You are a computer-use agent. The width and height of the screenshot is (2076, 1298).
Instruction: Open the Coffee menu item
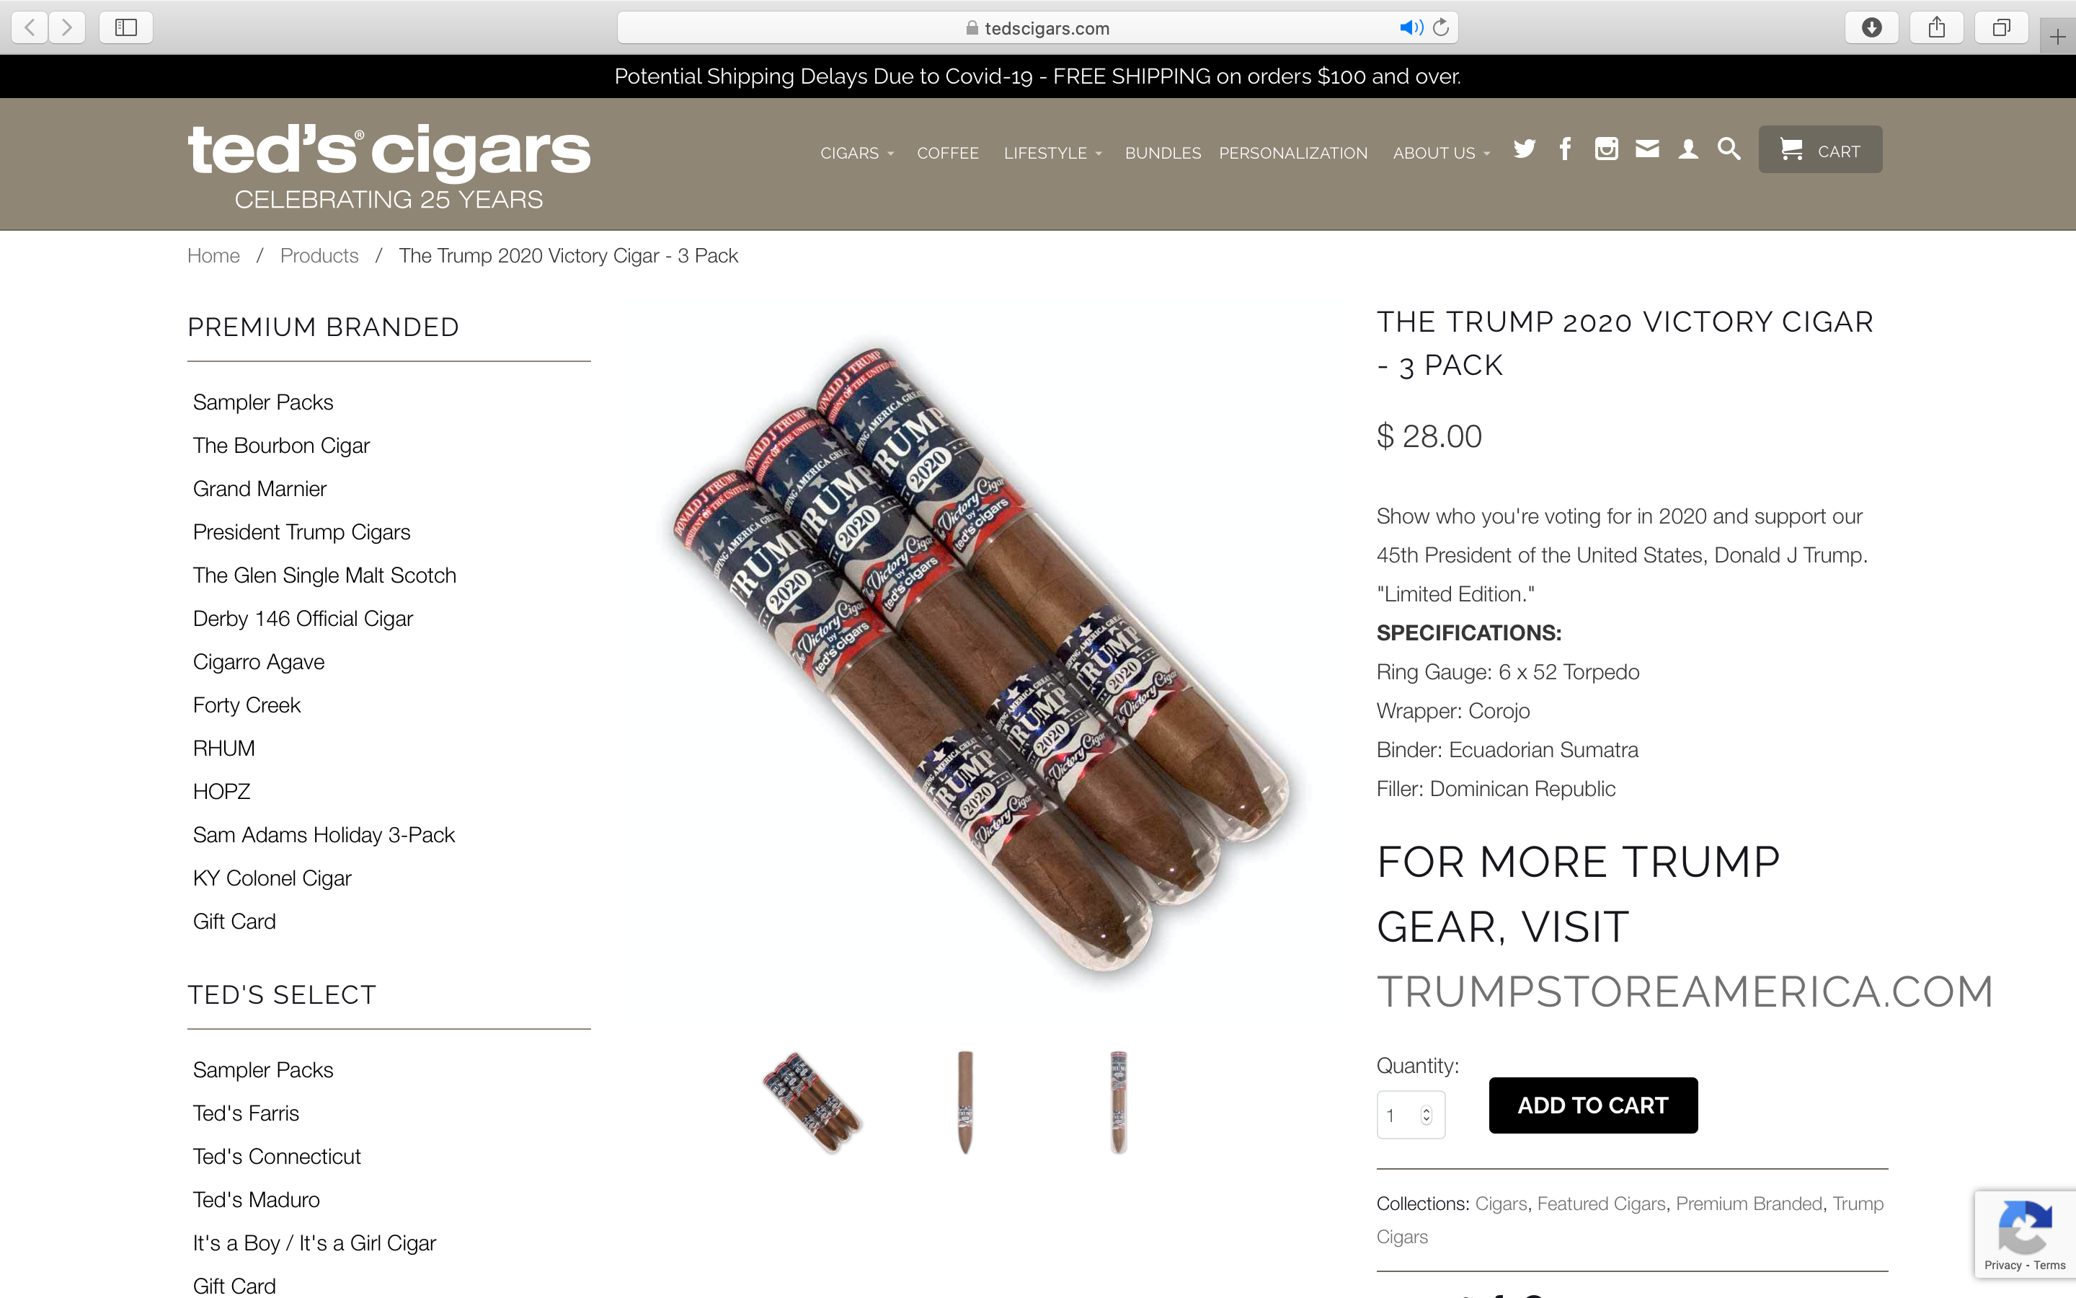coord(948,153)
